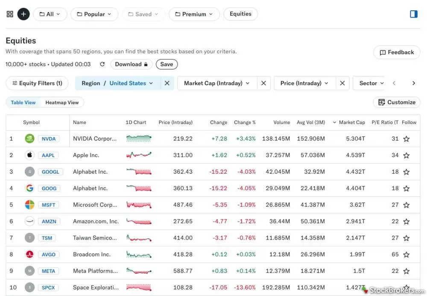This screenshot has width=427, height=296.
Task: Open the SPCX ticker link
Action: (48, 287)
